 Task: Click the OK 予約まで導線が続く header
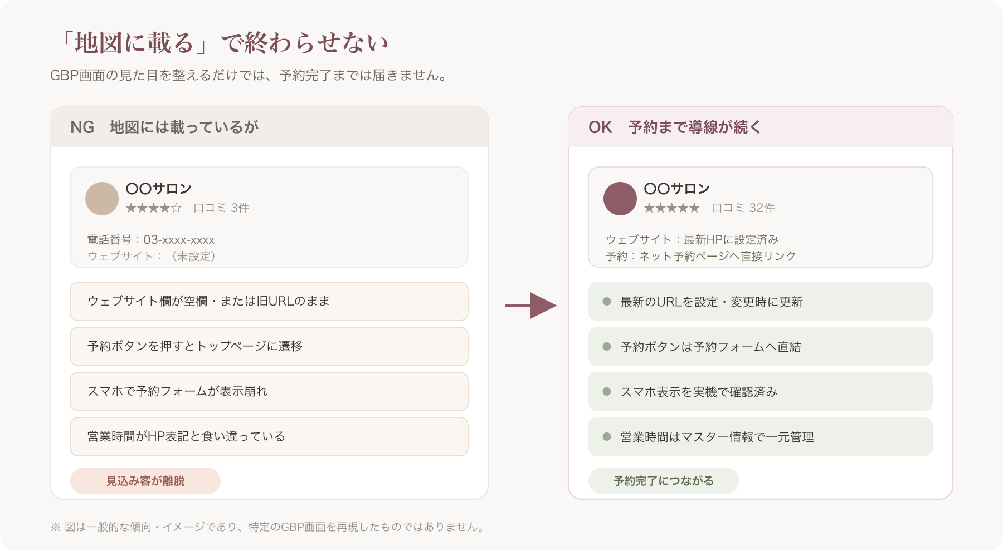pyautogui.click(x=761, y=127)
